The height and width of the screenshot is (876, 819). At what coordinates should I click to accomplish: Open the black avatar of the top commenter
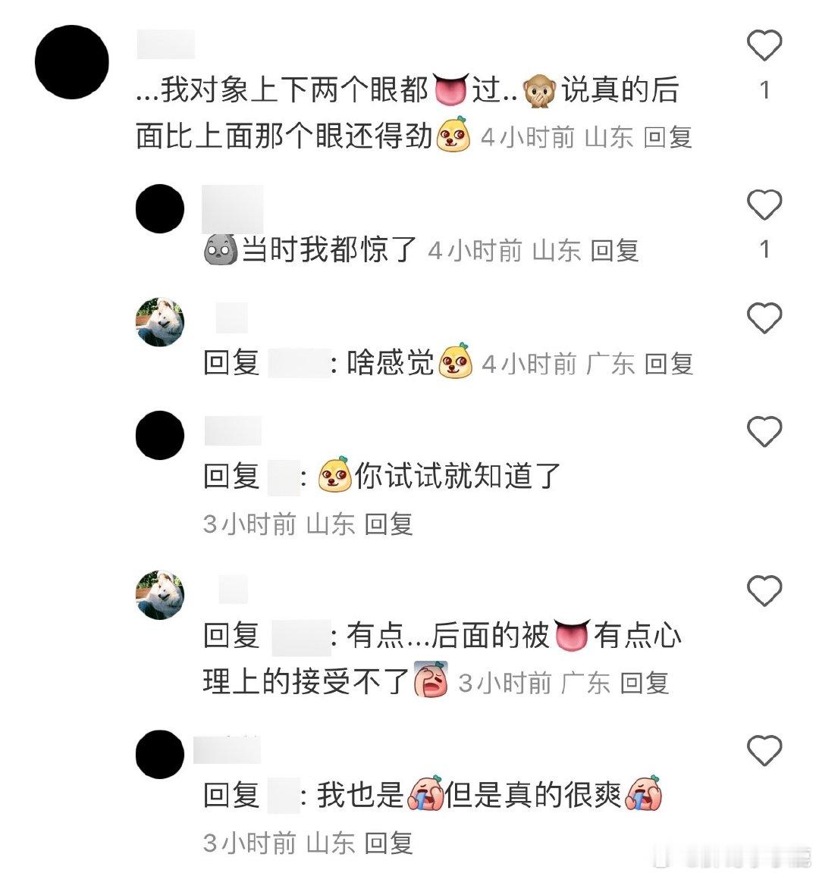[x=71, y=62]
